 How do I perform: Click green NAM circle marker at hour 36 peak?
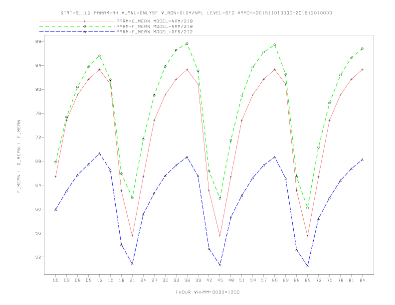[187, 43]
